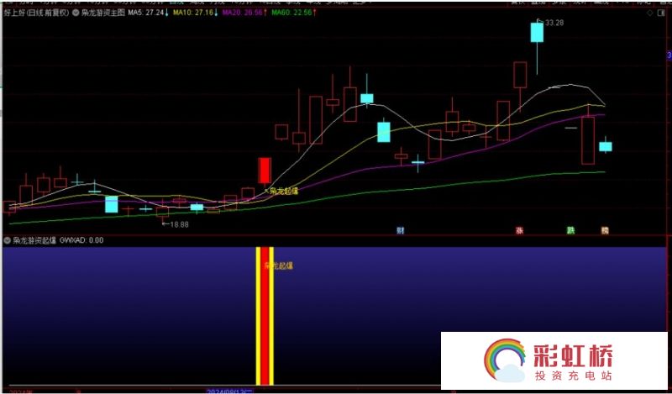Viewport: 672px width, 394px height.
Task: Select the magenta MA20 average label
Action: tap(244, 14)
